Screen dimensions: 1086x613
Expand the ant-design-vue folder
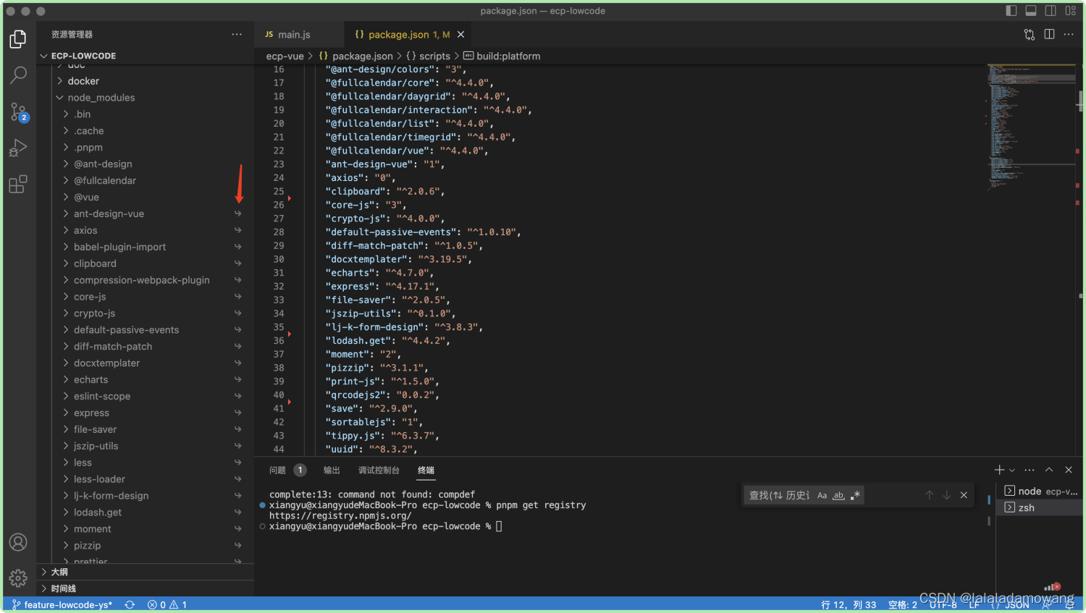pyautogui.click(x=145, y=214)
